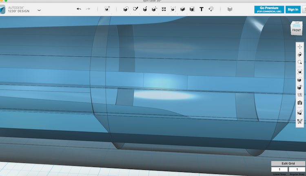Screen dimensions: 306x176
Task: Click the Edit Grid button
Action: coord(288,163)
